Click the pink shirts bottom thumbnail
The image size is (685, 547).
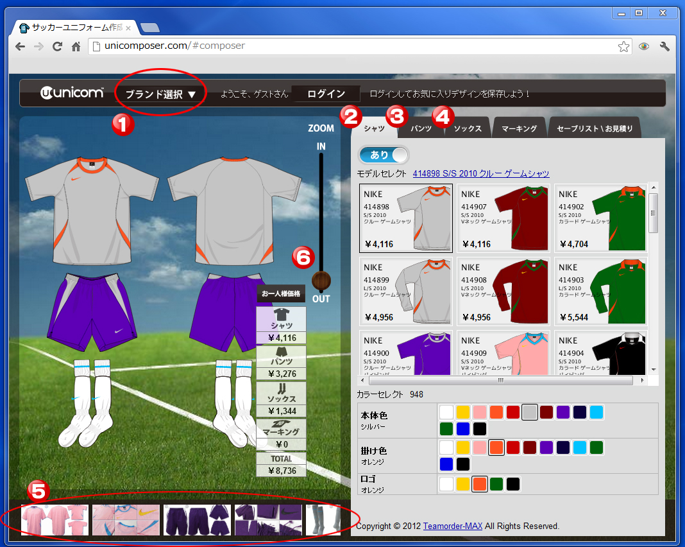tap(55, 520)
